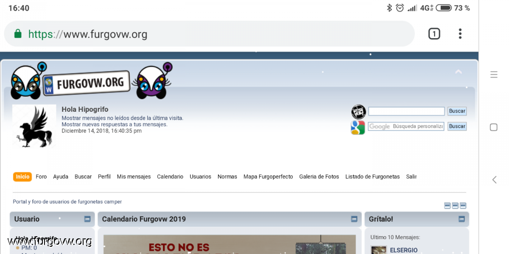Open the browser tab switcher showing 1
Screen dimensions: 509x254
(x=434, y=34)
